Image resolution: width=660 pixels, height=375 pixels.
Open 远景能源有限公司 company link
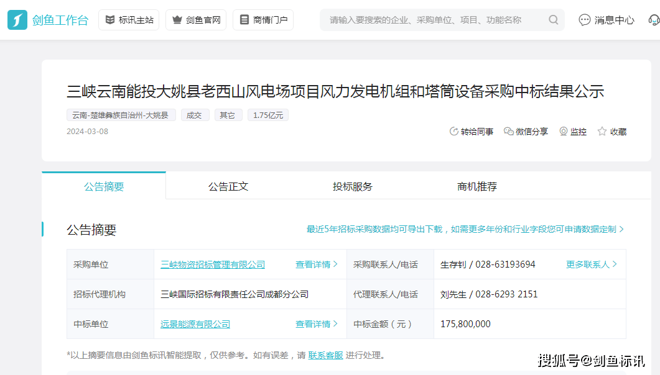(195, 324)
